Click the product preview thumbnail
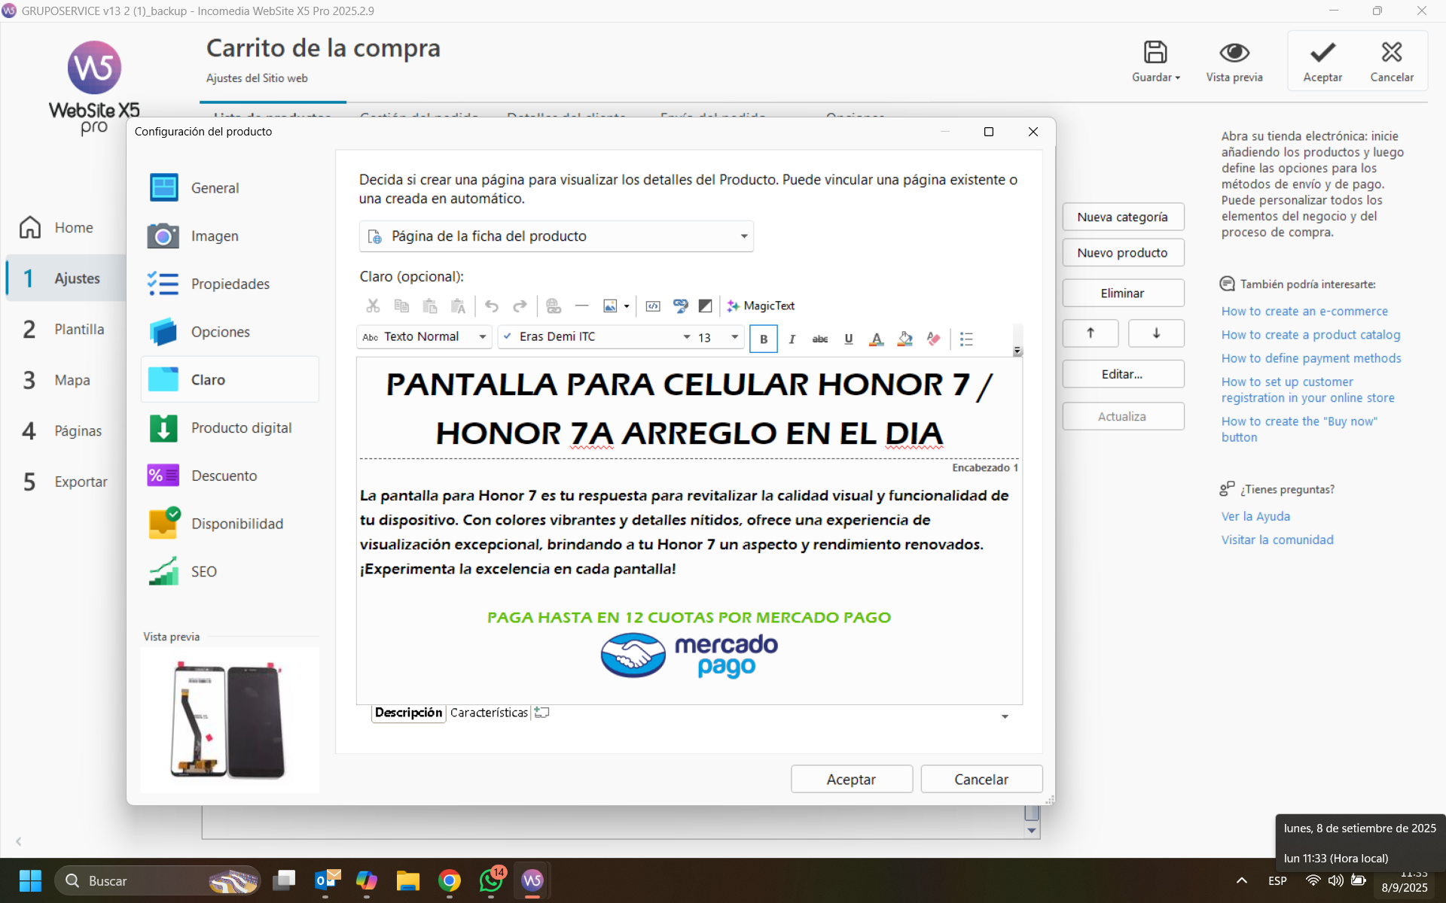Screen dimensions: 1446x903 click(x=230, y=720)
